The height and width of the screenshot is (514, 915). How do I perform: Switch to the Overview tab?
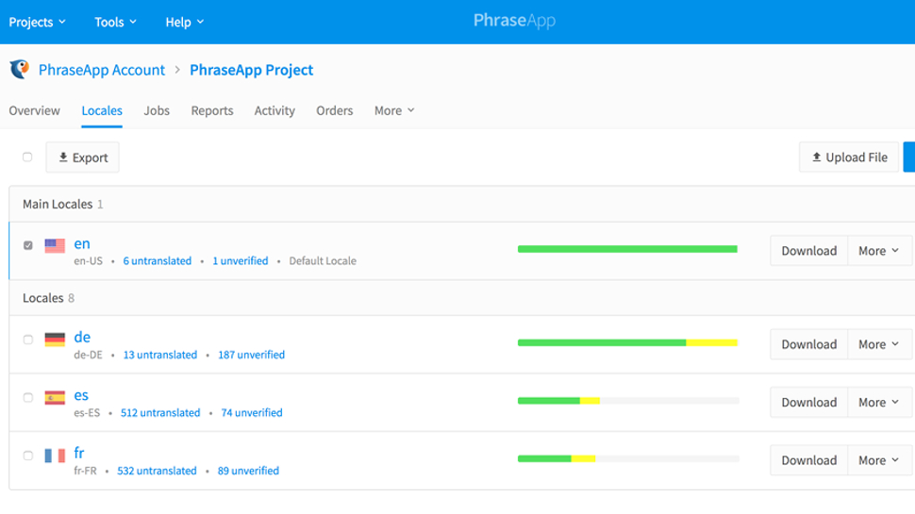coord(34,110)
